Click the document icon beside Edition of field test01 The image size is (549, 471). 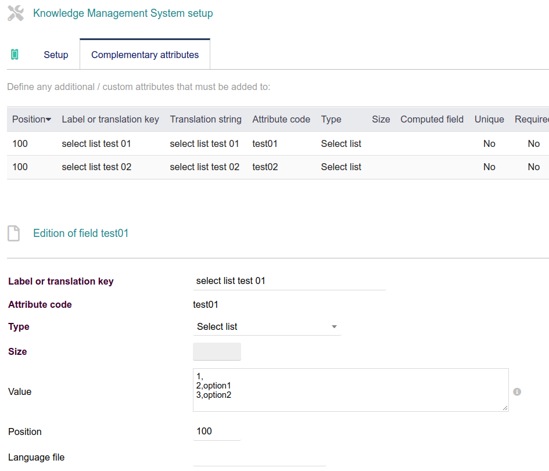coord(13,233)
